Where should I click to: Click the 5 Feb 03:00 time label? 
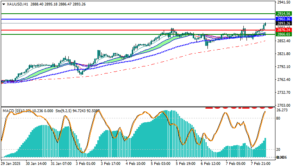coord(161,164)
